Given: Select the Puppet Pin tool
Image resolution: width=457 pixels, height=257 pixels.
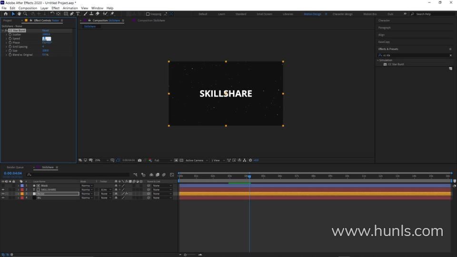Looking at the screenshot, I should (x=112, y=14).
